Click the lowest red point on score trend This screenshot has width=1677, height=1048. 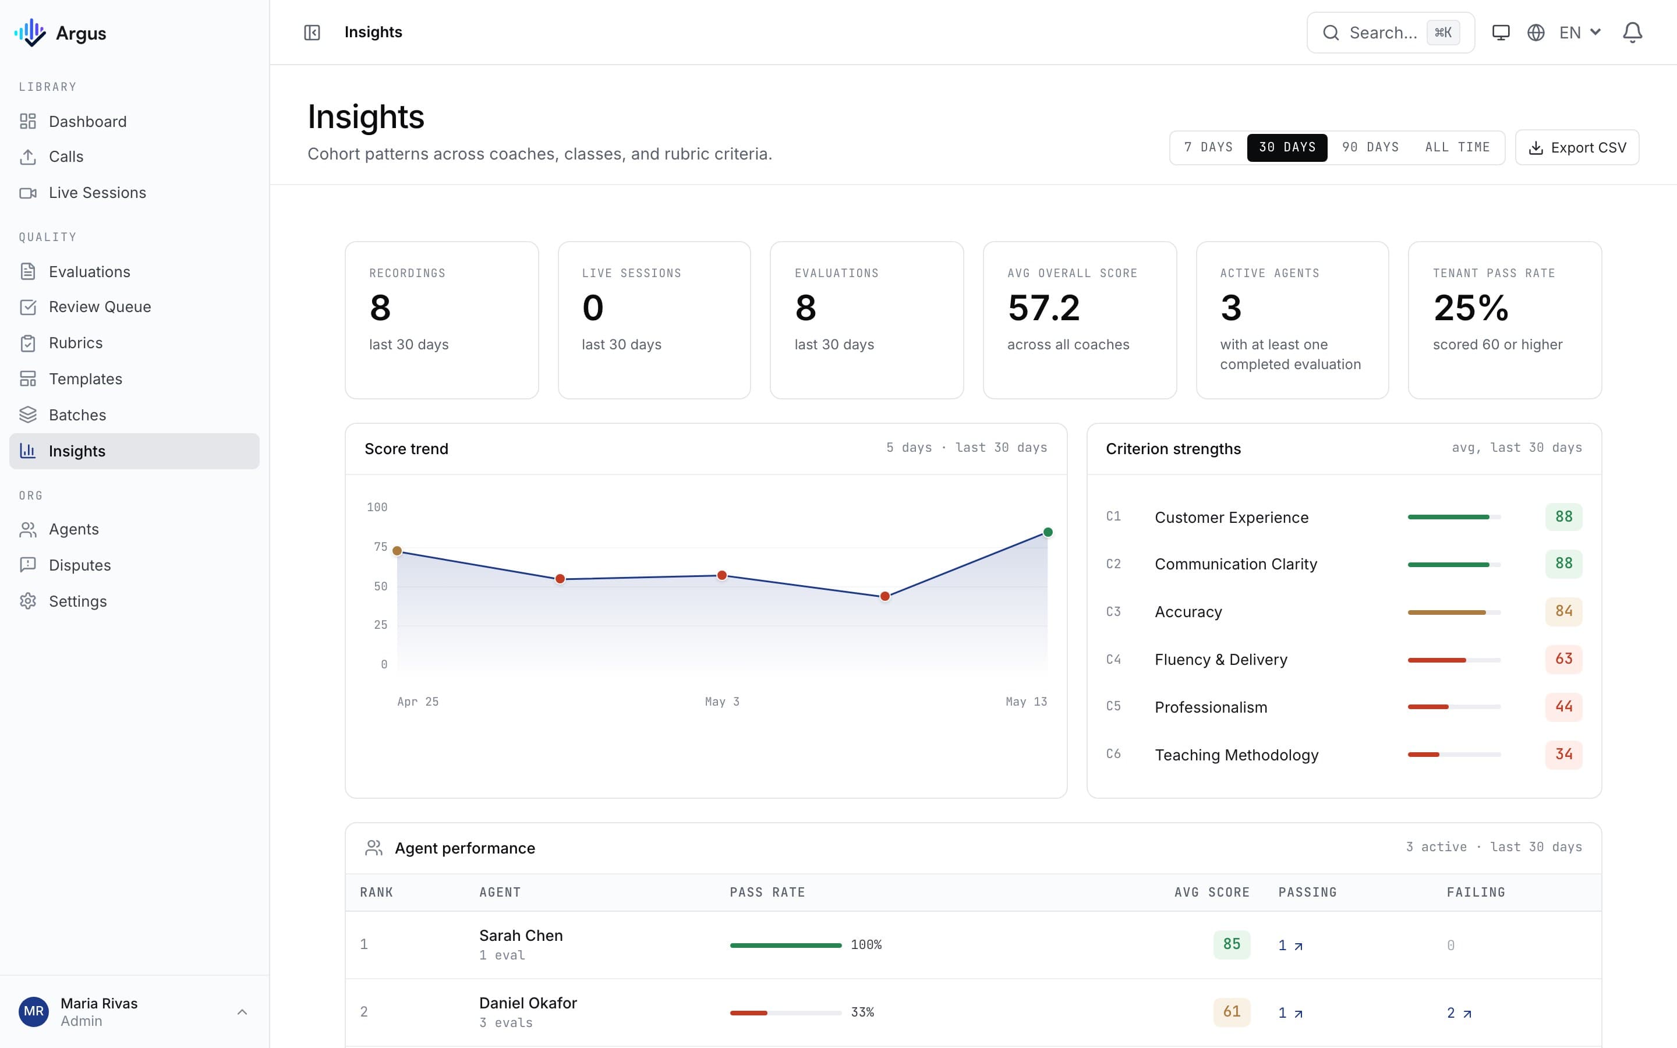click(x=885, y=596)
